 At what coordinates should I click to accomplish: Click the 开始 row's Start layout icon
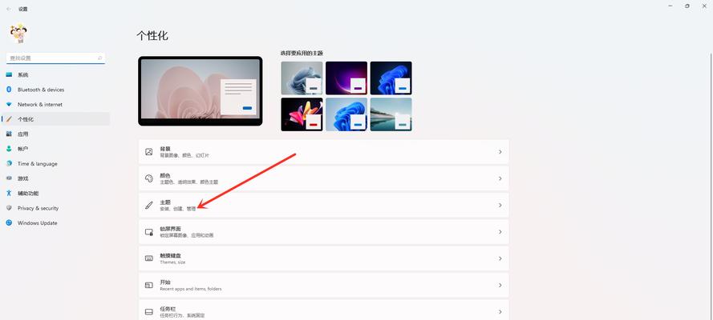(x=148, y=285)
